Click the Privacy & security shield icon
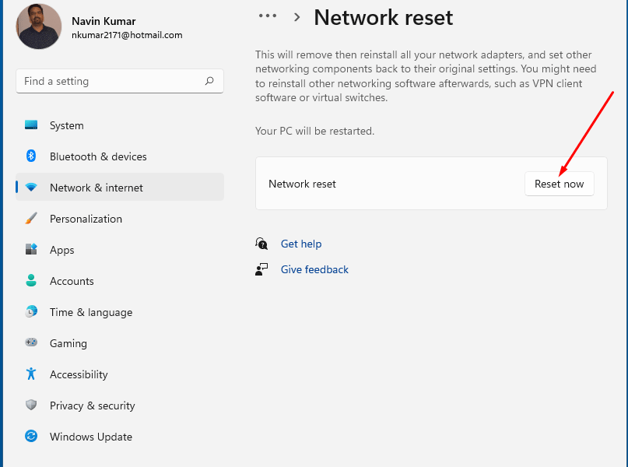Image resolution: width=628 pixels, height=467 pixels. click(x=31, y=406)
